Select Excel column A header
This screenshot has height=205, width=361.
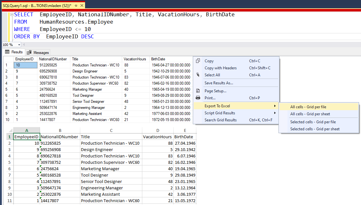pyautogui.click(x=27, y=130)
